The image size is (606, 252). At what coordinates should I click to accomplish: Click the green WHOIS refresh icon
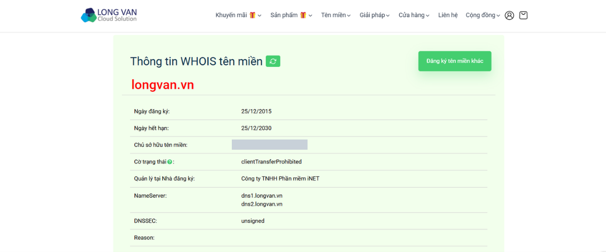(x=273, y=61)
